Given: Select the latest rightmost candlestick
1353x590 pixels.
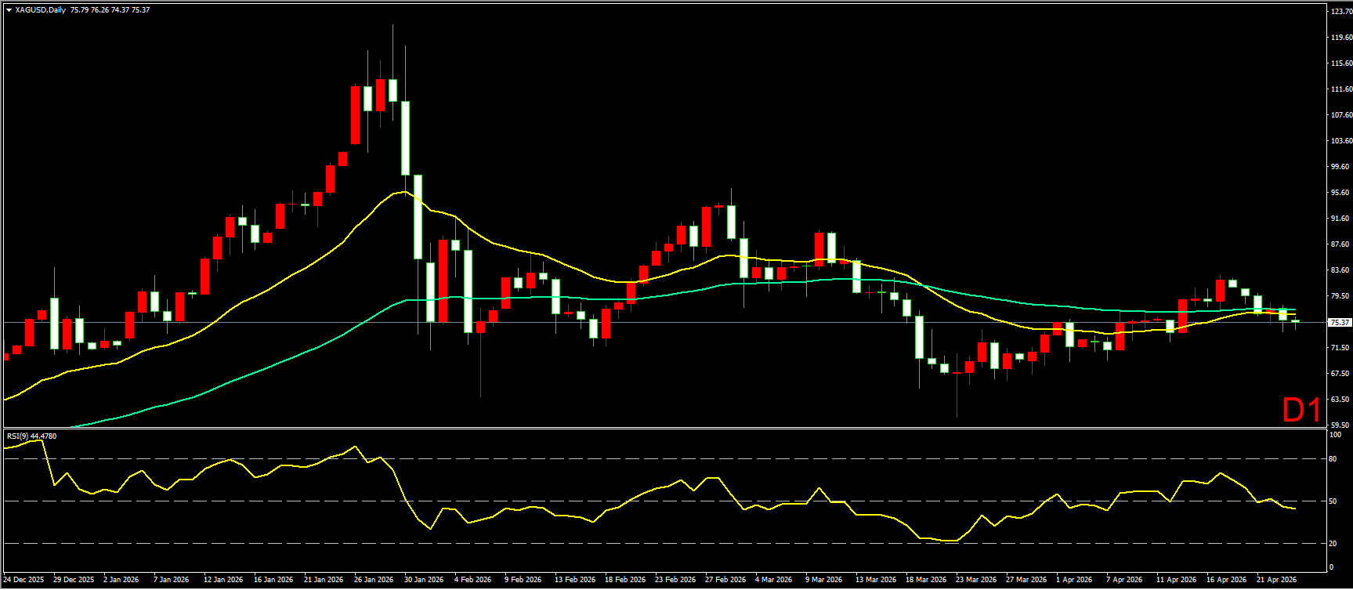Looking at the screenshot, I should click(x=1296, y=321).
